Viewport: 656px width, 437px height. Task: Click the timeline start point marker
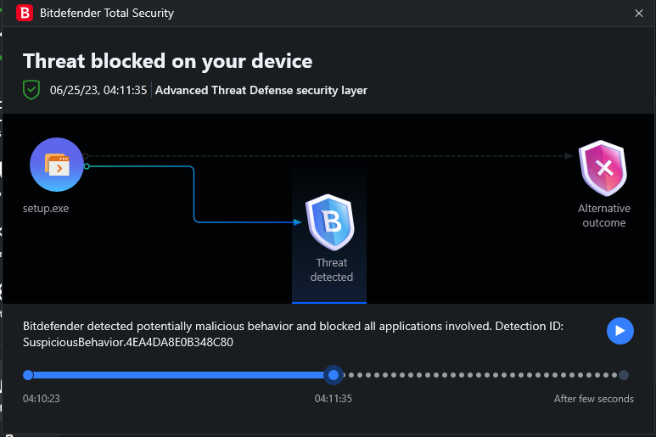pyautogui.click(x=28, y=375)
